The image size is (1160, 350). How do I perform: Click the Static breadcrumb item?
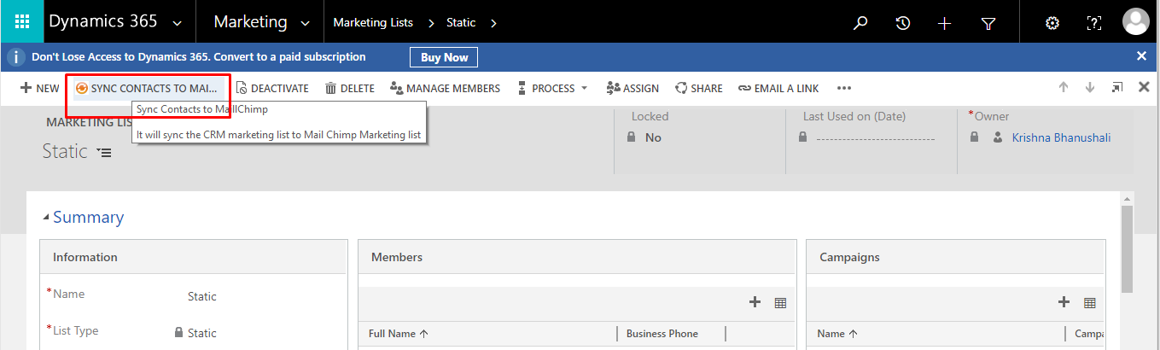pyautogui.click(x=461, y=22)
